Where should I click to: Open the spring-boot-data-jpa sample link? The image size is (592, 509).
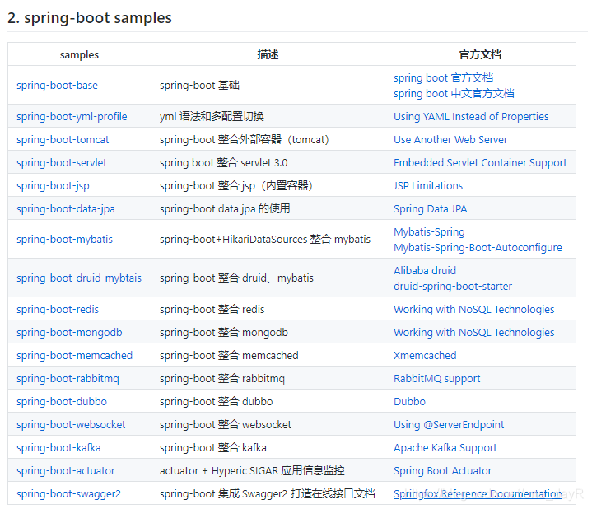click(x=66, y=209)
